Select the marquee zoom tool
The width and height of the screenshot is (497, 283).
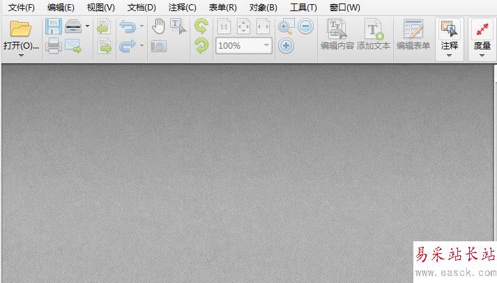(286, 26)
